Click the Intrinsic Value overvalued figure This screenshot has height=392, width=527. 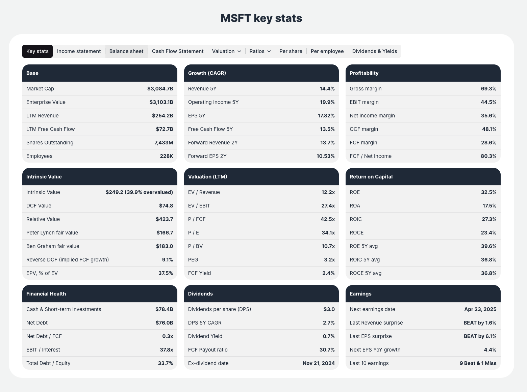(x=139, y=192)
